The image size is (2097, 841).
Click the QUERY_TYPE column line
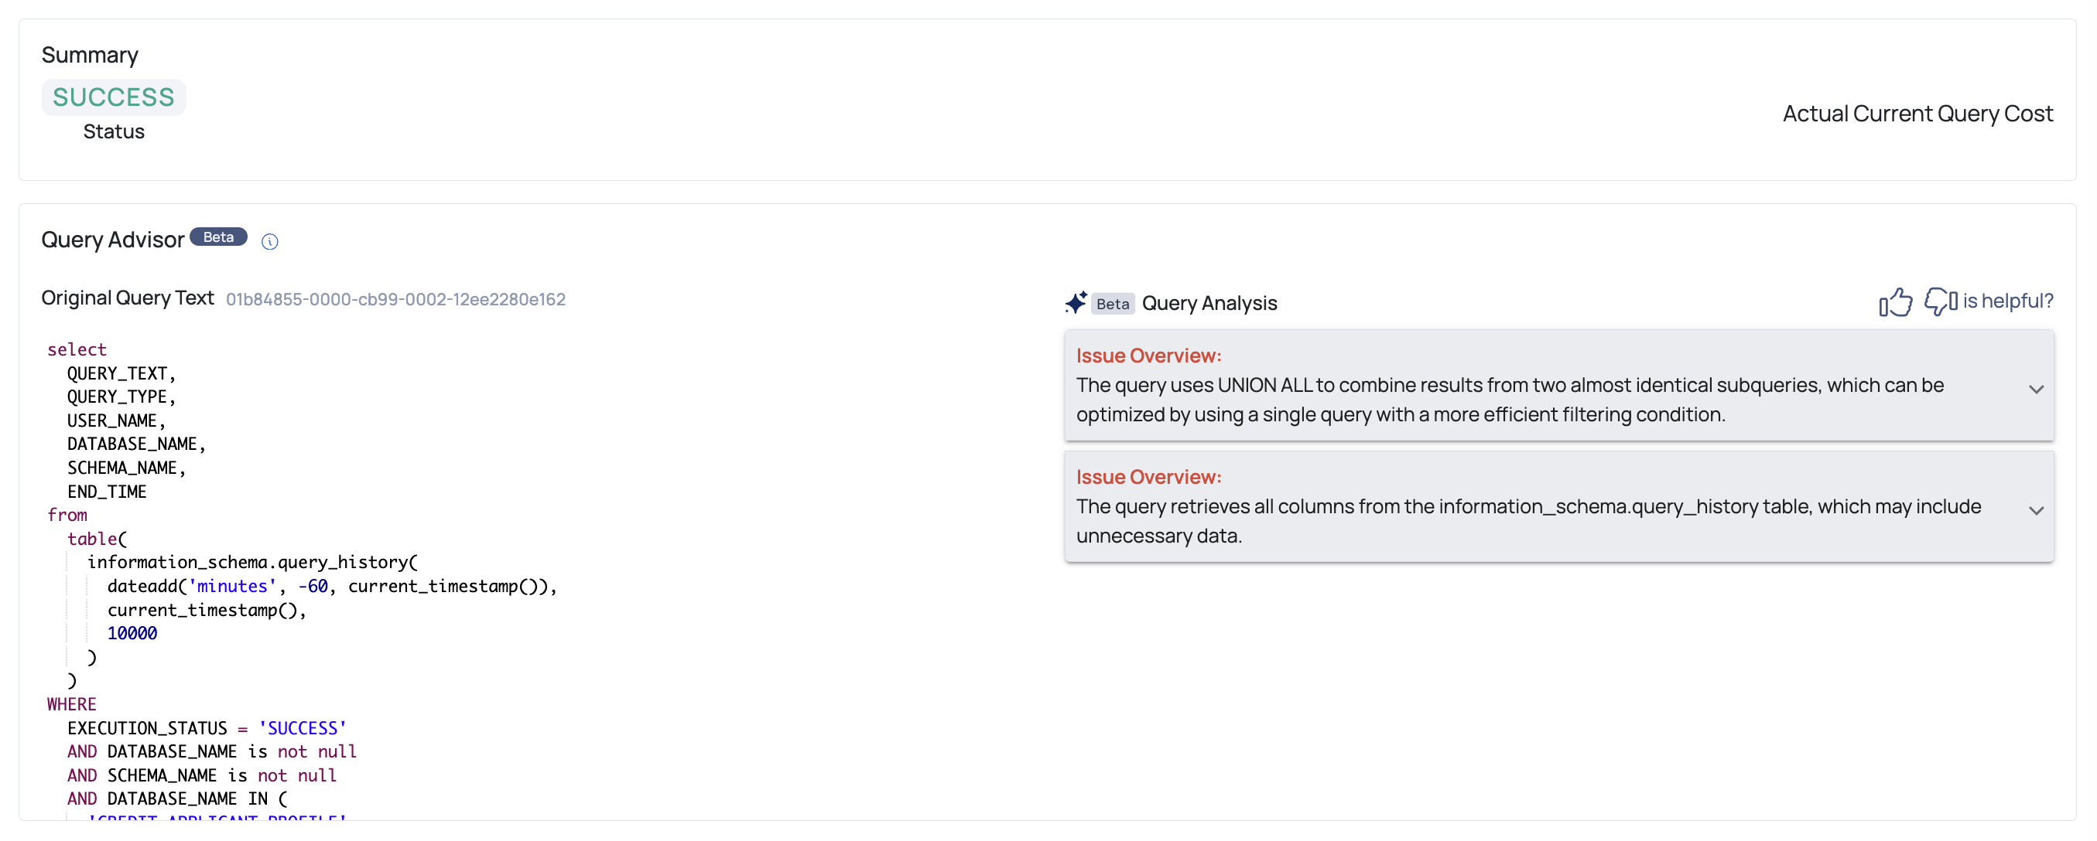tap(121, 397)
